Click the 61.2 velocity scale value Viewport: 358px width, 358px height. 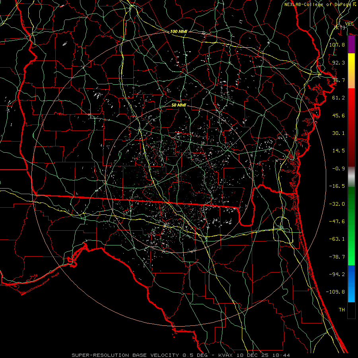339,98
